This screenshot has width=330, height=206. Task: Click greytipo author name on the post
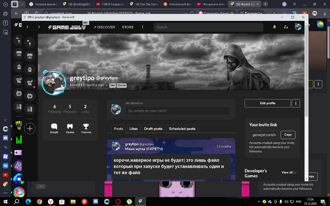132,144
